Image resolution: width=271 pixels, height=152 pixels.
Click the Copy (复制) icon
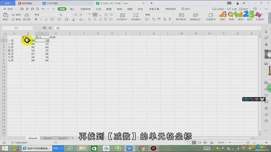pos(13,20)
